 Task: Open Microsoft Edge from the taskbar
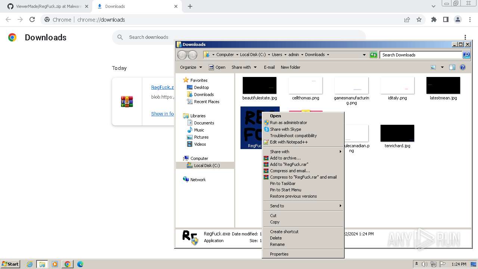[80, 264]
